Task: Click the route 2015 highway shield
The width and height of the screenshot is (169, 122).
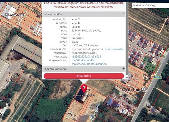Action: click(x=158, y=77)
